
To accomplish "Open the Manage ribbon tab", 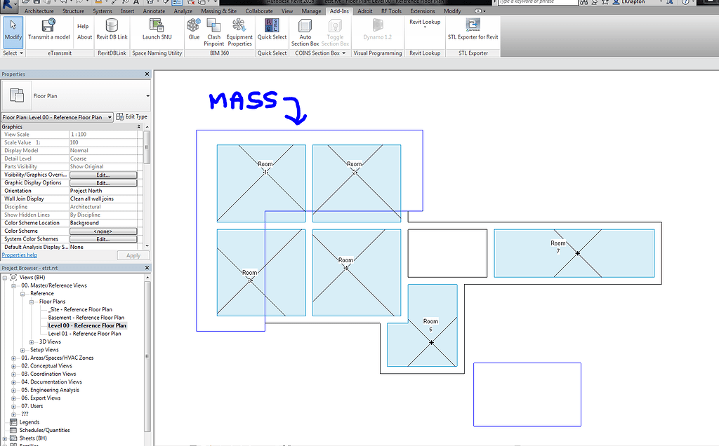I will 311,11.
